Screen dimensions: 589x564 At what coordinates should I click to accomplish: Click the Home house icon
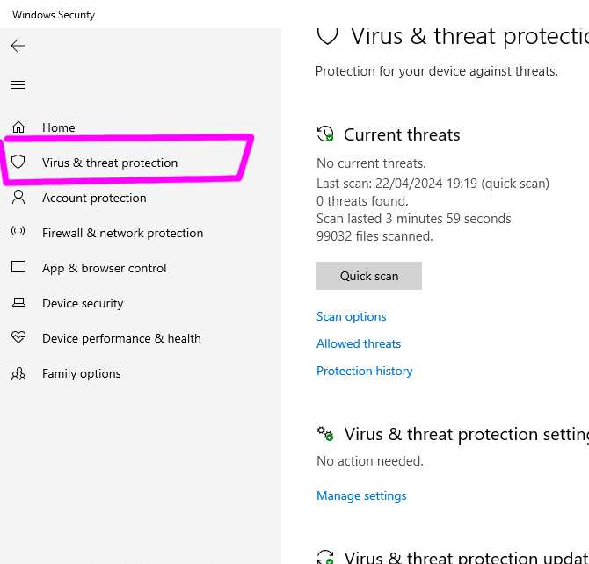pyautogui.click(x=18, y=127)
